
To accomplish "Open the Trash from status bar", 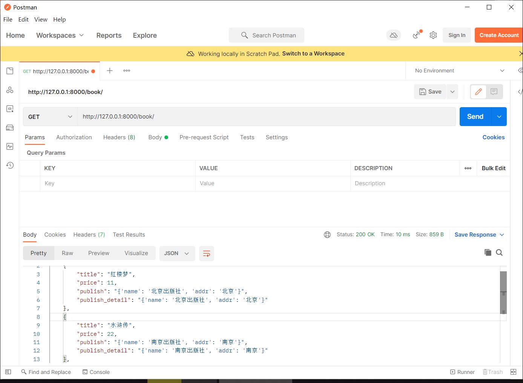I will tap(493, 372).
